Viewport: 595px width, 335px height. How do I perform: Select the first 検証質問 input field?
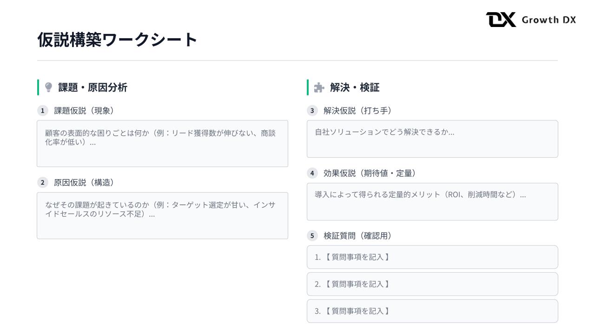[432, 257]
